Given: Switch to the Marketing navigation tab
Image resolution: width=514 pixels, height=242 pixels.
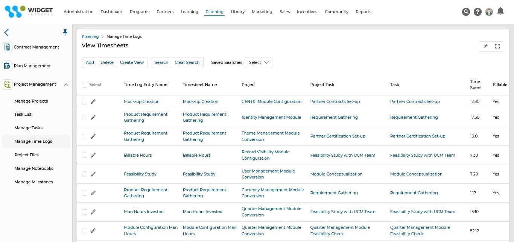Looking at the screenshot, I should point(262,12).
